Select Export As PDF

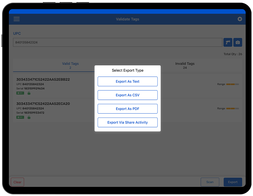pyautogui.click(x=128, y=109)
